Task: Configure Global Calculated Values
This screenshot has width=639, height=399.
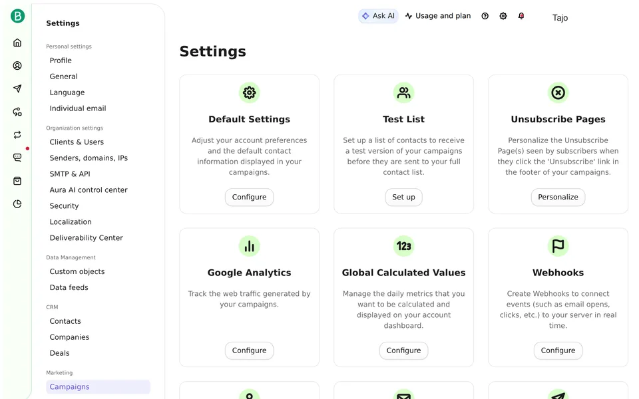Action: click(x=404, y=350)
